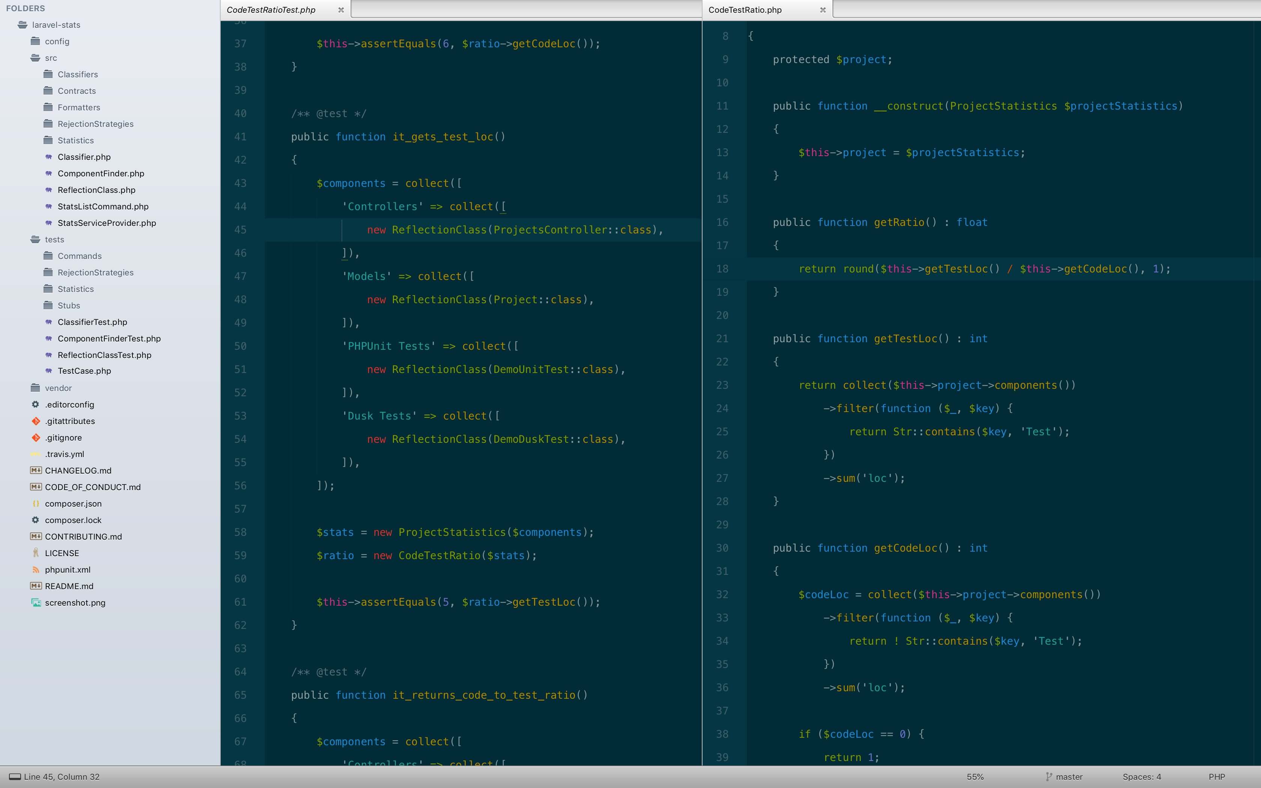This screenshot has height=788, width=1261.
Task: Open ReflectionClassTest.php in the sidebar
Action: click(x=104, y=355)
